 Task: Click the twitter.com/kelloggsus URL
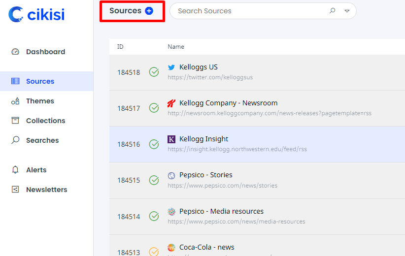[x=210, y=77]
